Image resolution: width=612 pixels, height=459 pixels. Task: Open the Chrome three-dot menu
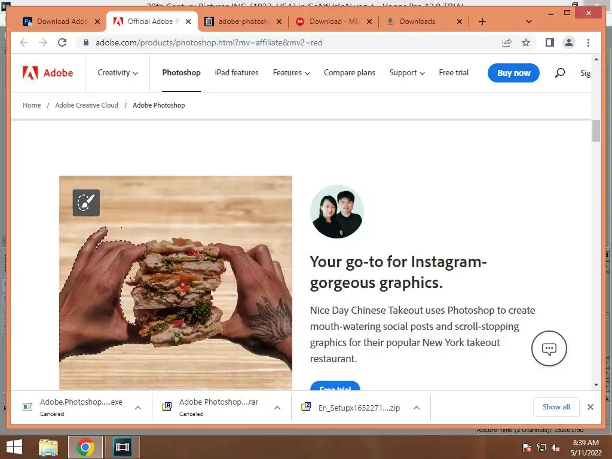588,42
